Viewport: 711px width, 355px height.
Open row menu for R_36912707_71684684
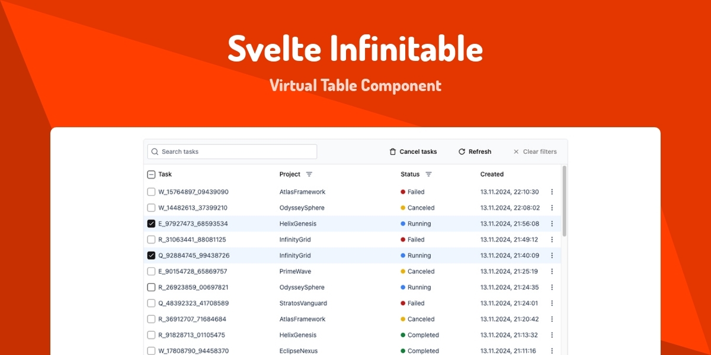(552, 319)
